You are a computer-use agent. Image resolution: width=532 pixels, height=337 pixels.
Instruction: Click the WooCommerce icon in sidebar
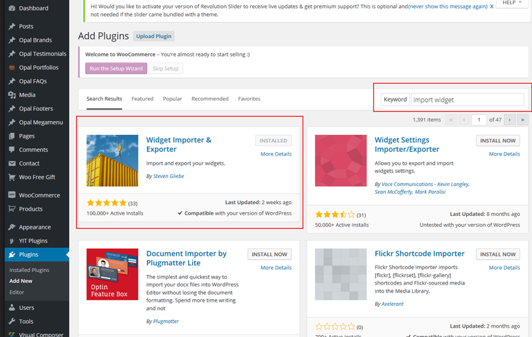click(11, 195)
